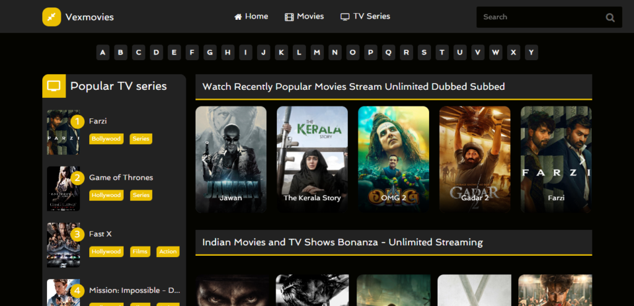This screenshot has height=306, width=634.
Task: Filter titles by letter D
Action: (156, 53)
